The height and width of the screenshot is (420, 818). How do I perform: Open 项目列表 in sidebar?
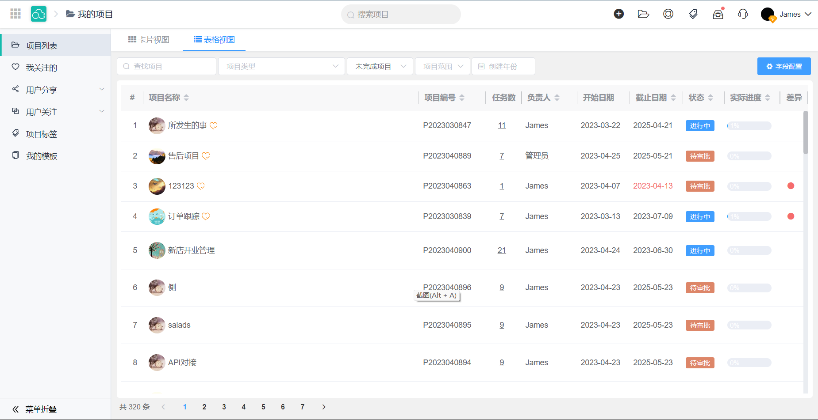[x=56, y=45]
